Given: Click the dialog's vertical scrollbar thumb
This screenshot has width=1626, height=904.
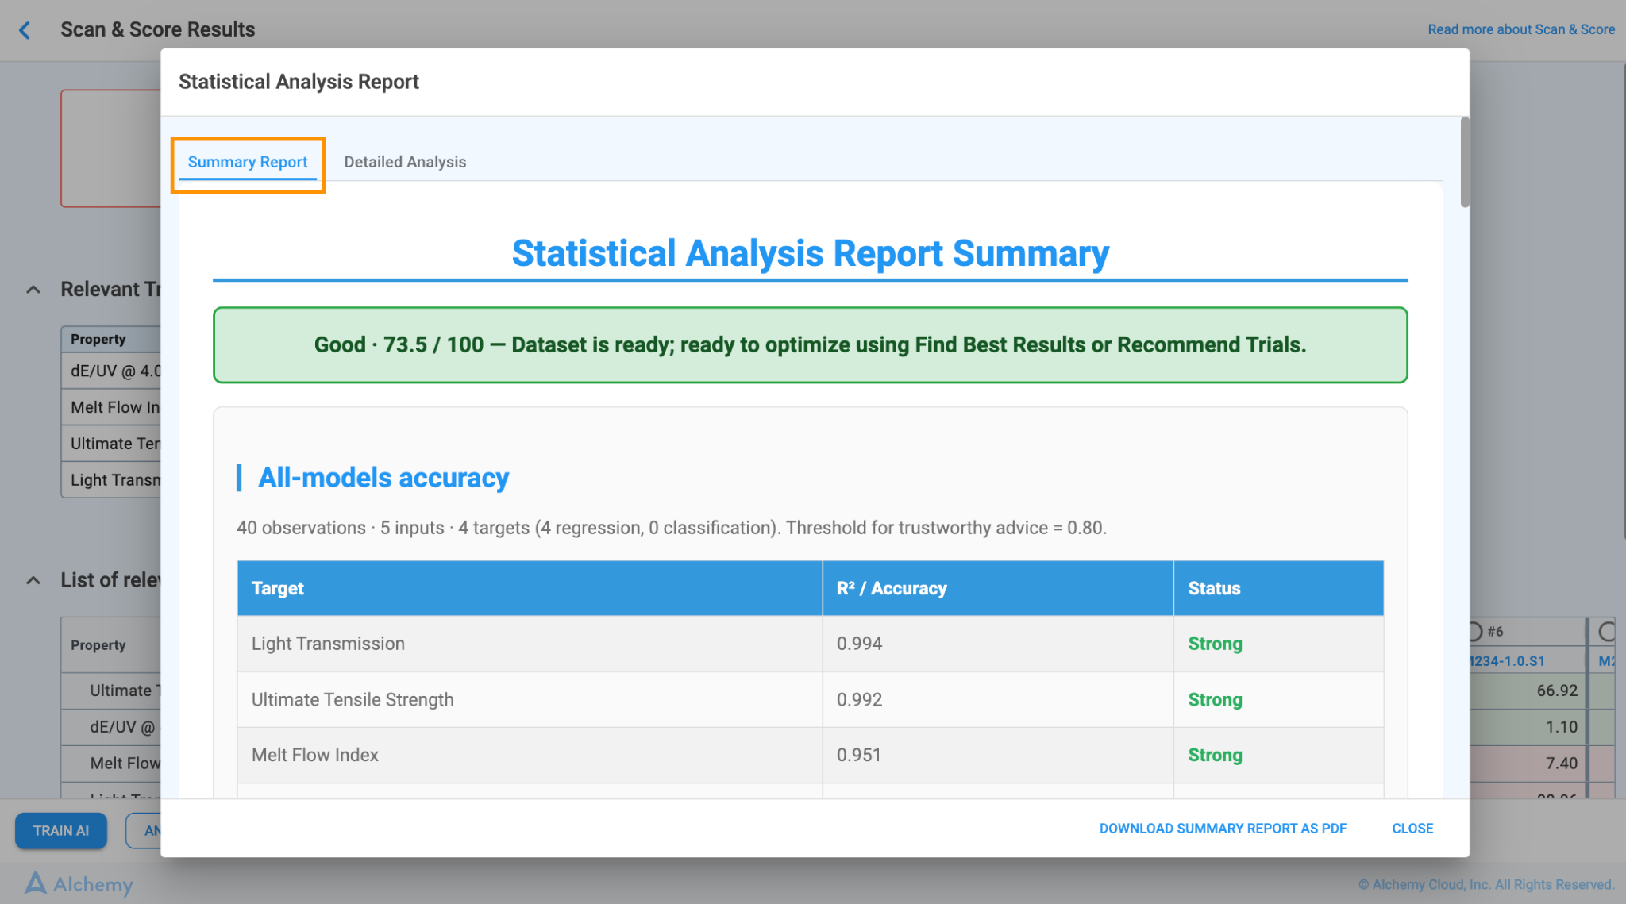Looking at the screenshot, I should (1465, 163).
